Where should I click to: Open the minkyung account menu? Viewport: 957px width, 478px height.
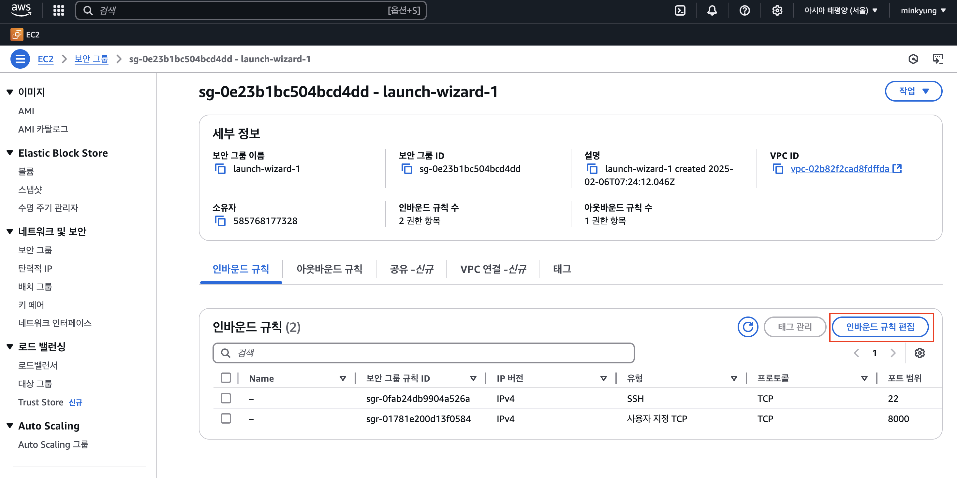point(923,10)
